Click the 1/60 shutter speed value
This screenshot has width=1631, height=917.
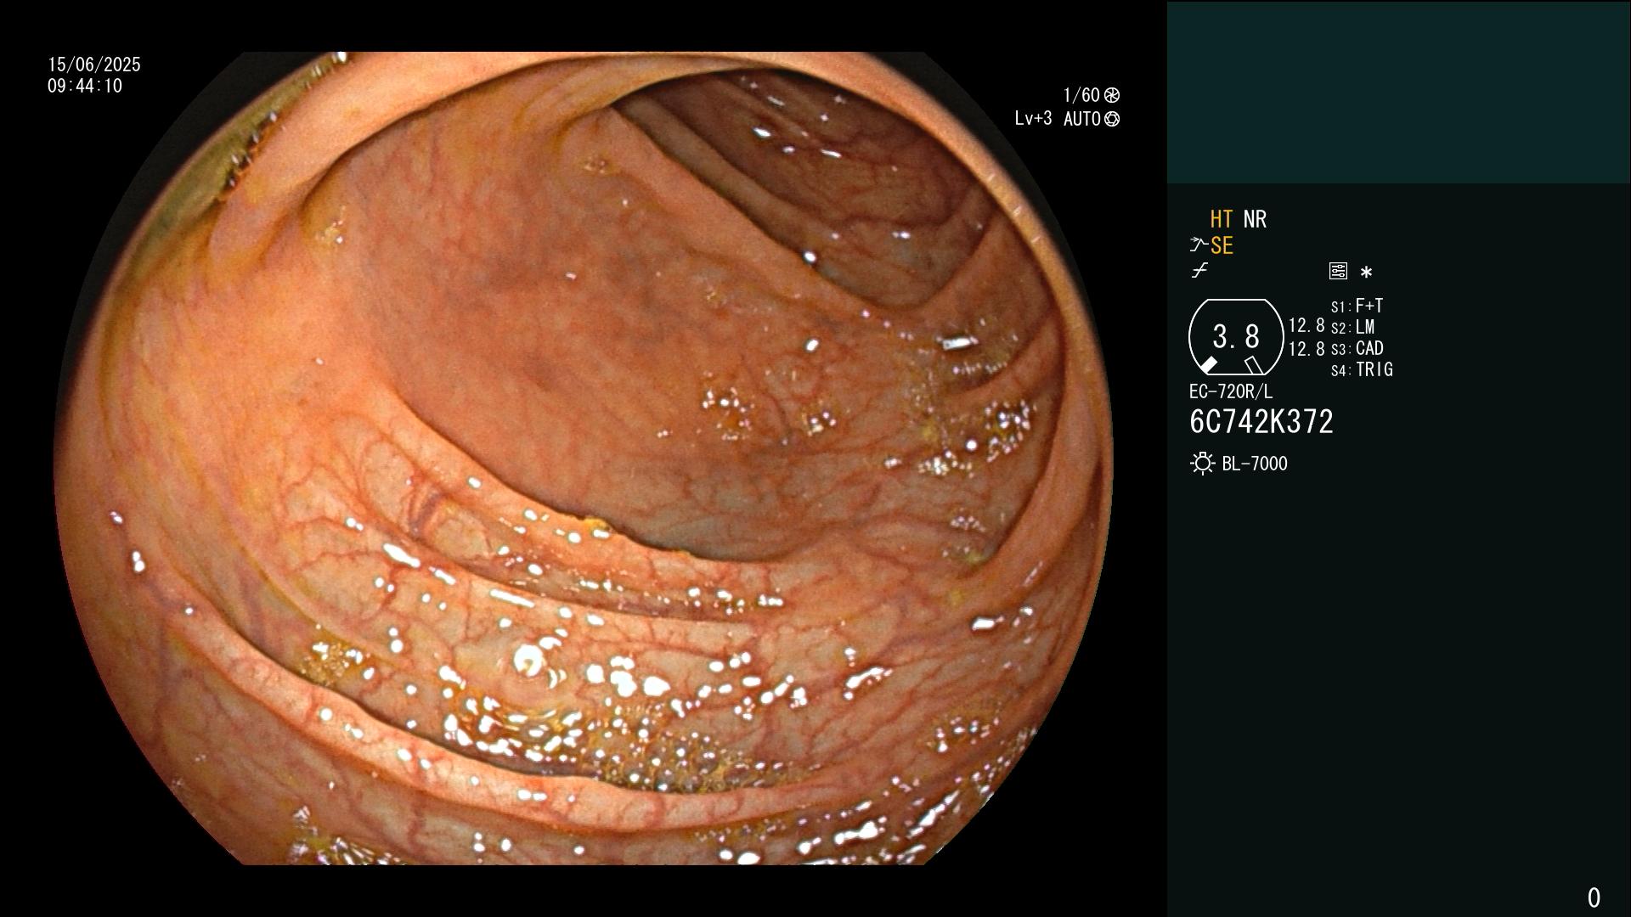(1081, 95)
